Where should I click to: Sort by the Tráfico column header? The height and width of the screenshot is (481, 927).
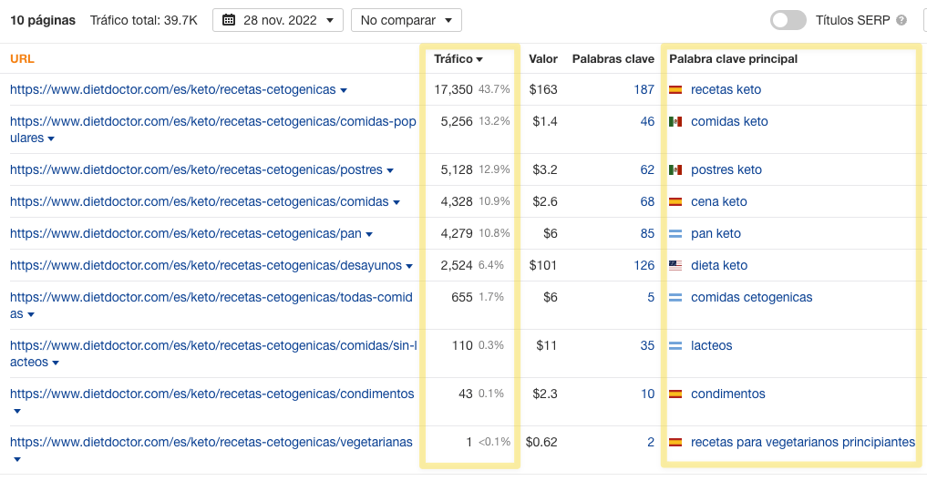tap(458, 59)
